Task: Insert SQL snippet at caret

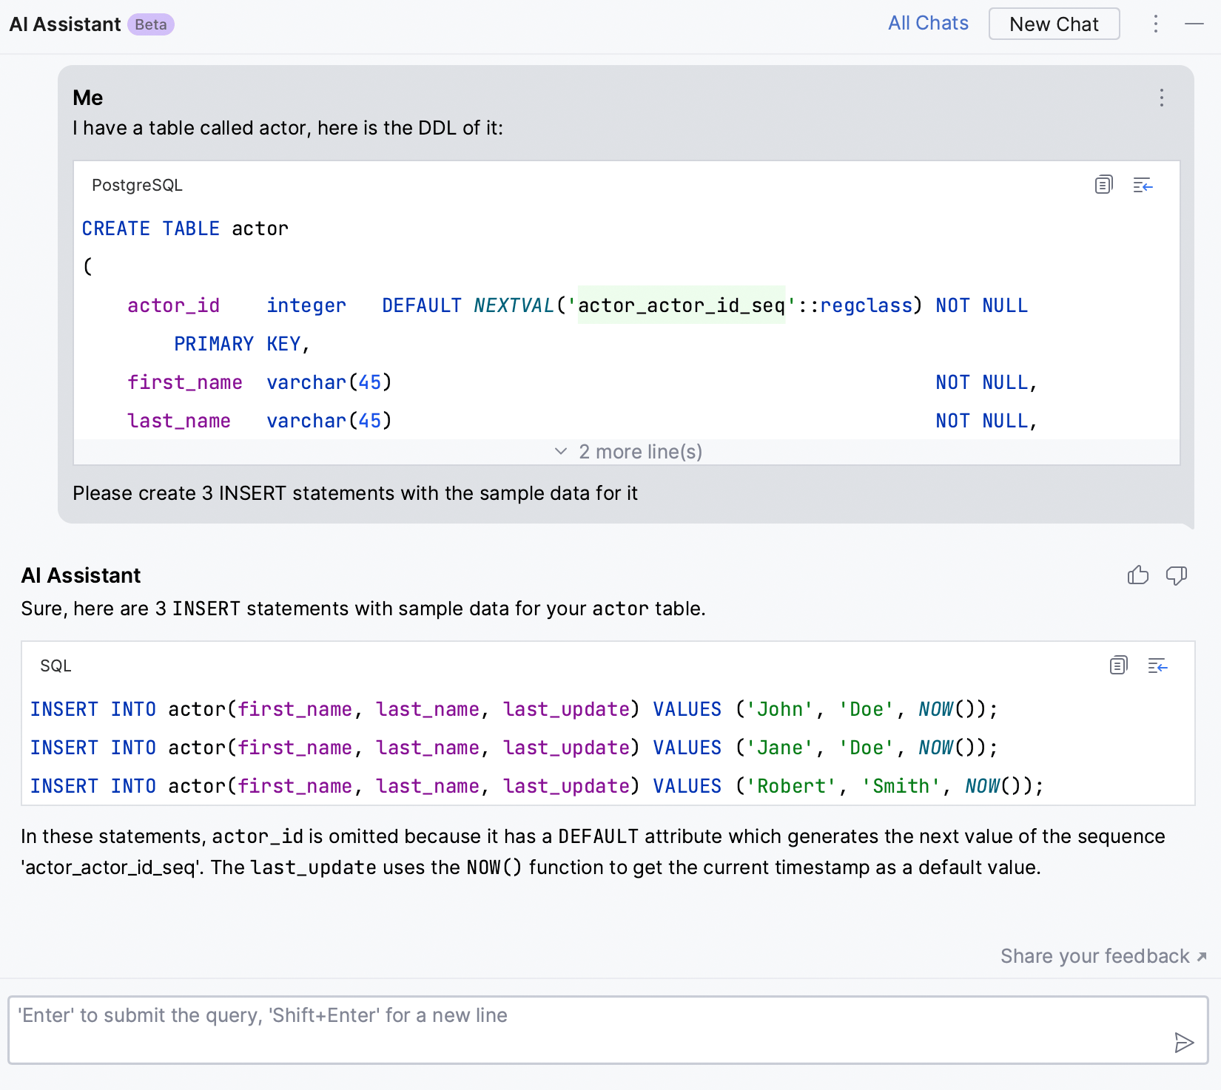Action: click(x=1157, y=666)
